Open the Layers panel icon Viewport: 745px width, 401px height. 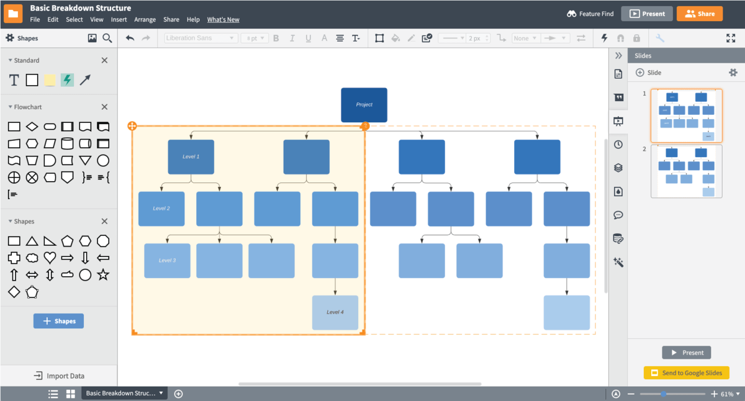(618, 167)
